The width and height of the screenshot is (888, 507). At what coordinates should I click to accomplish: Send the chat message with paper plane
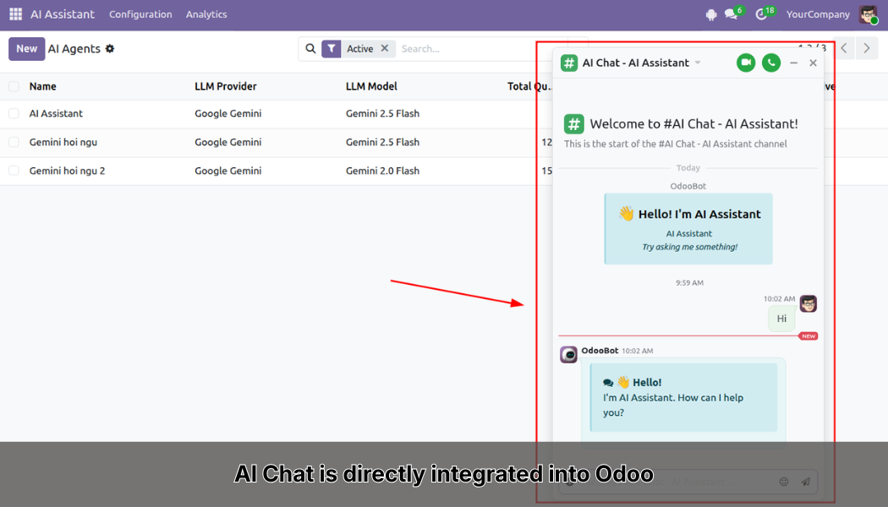805,482
